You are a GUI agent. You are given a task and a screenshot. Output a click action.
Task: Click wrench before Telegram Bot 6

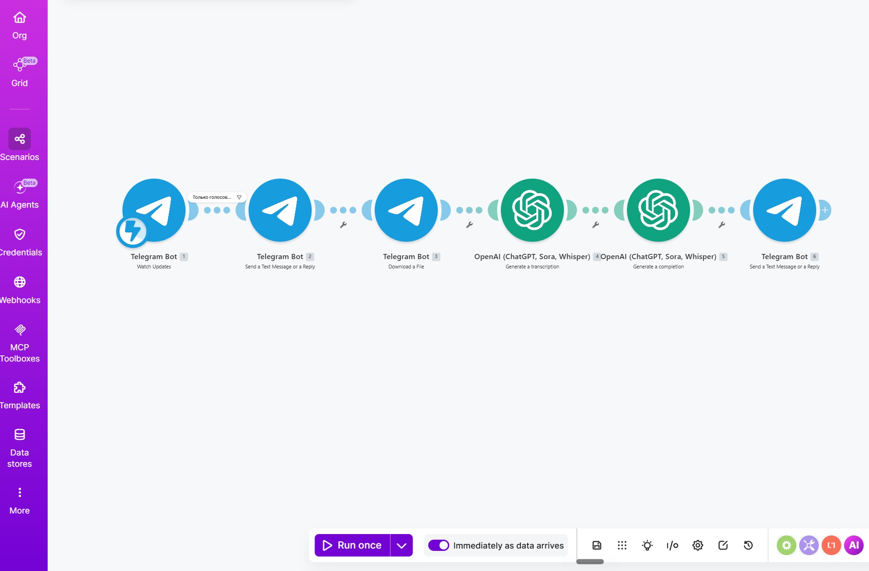722,225
